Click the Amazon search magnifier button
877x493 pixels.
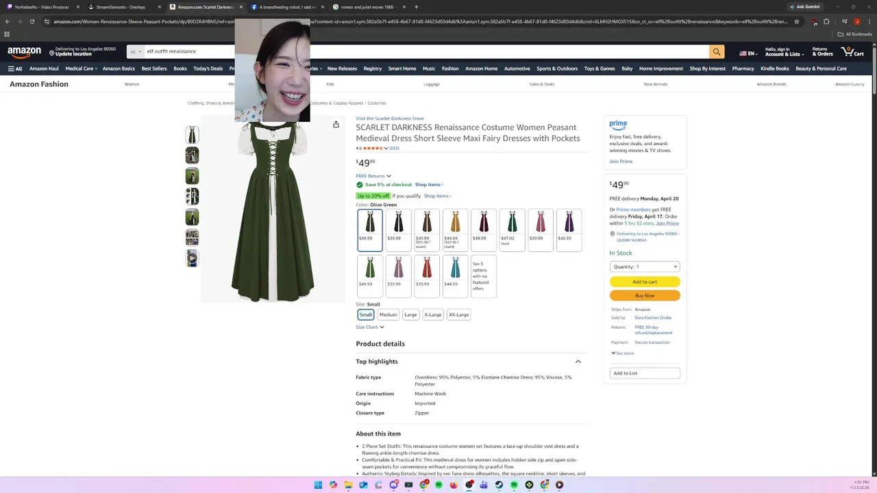(x=717, y=51)
